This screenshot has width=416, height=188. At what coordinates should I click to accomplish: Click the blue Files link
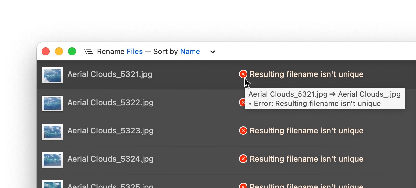pyautogui.click(x=135, y=51)
